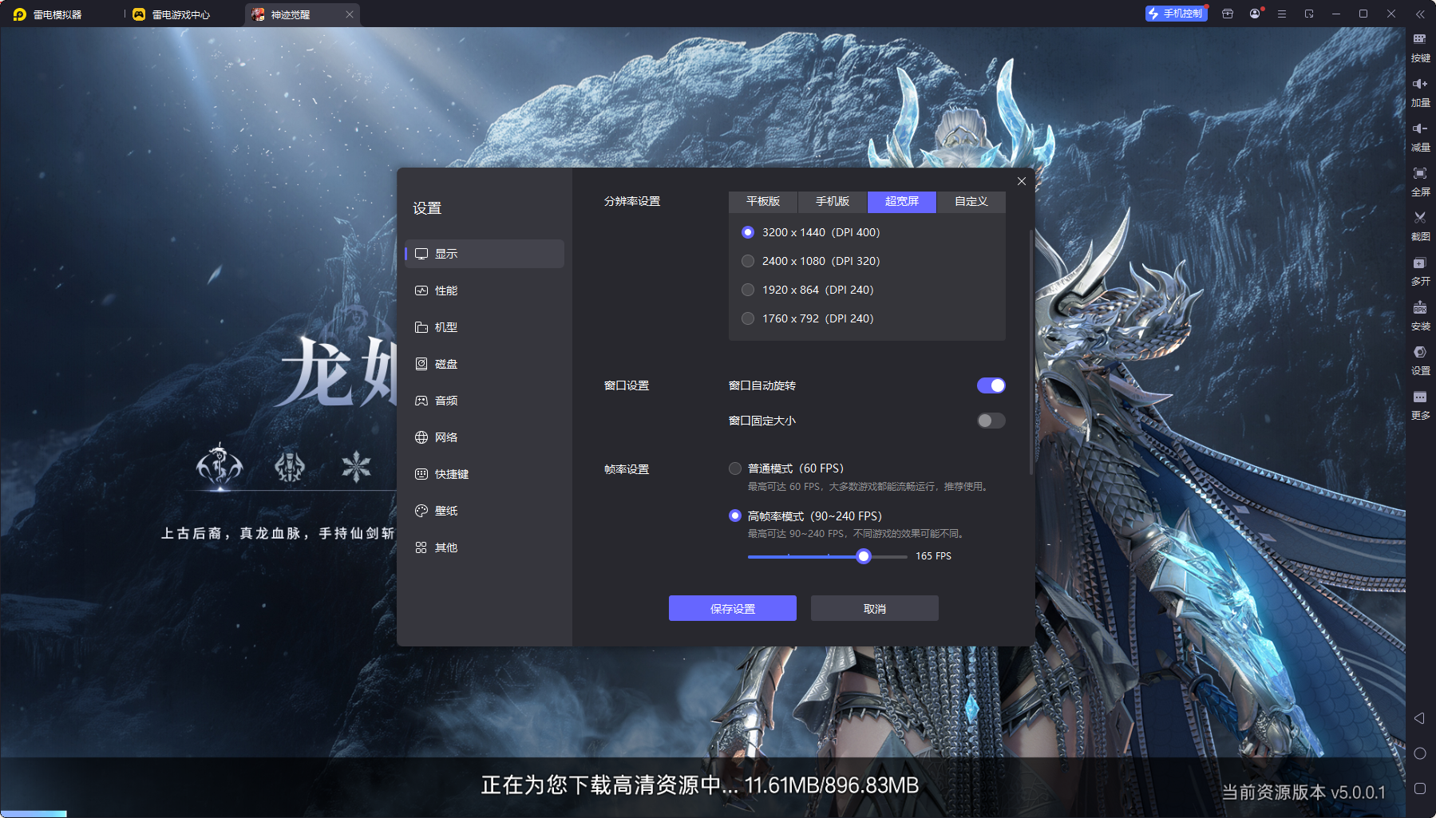This screenshot has height=818, width=1436.
Task: Show 更多 tools in the right toolbar
Action: tap(1420, 404)
